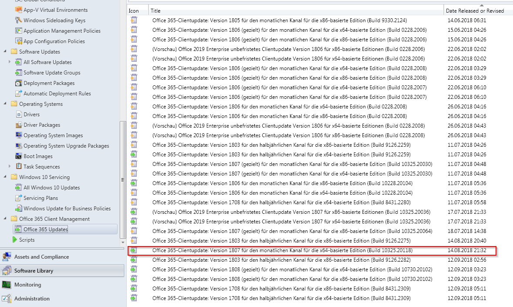Screen dimensions: 513x307
Task: Select the Operating Systems folder label
Action: click(x=41, y=104)
